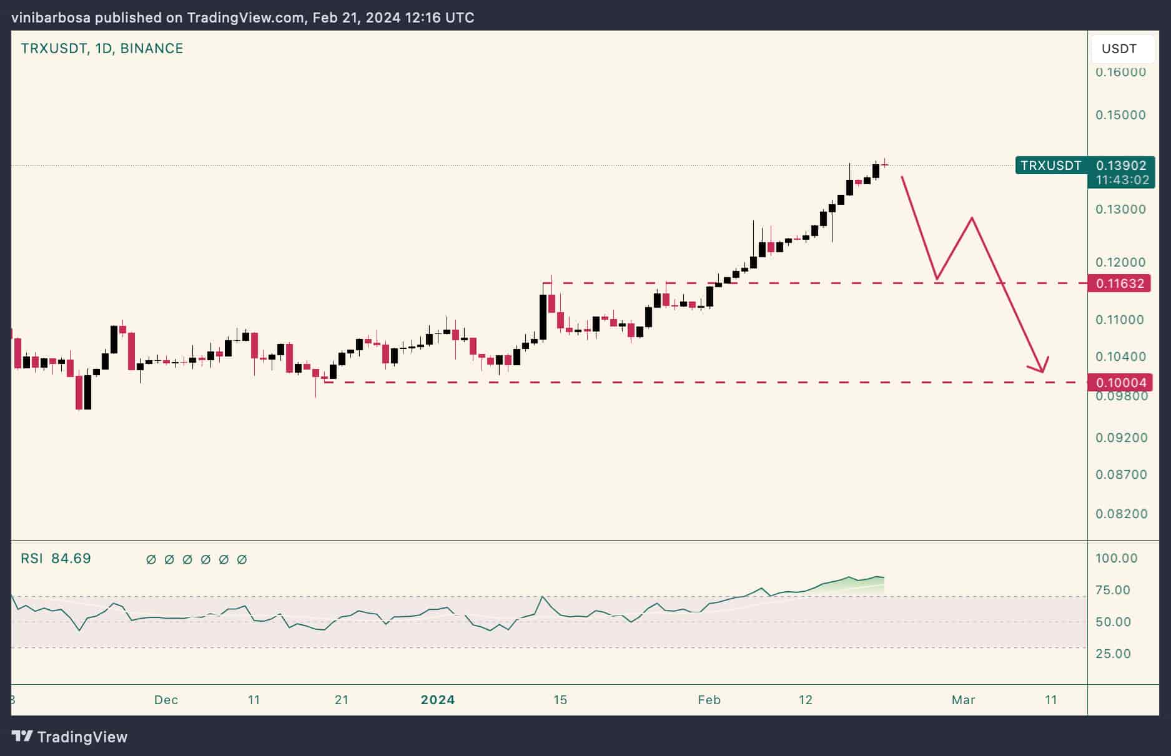Click the TRXUSDT, 1D, BINANCE symbol title
The height and width of the screenshot is (756, 1171).
pos(102,49)
